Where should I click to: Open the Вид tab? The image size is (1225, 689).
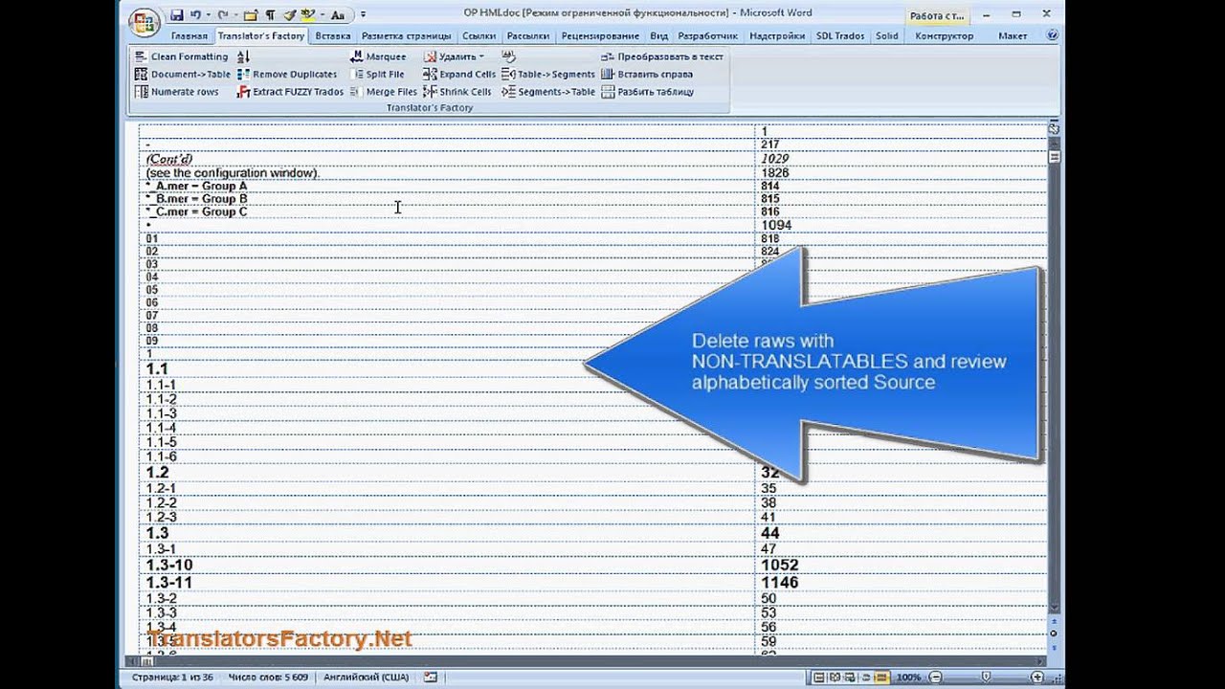tap(658, 35)
